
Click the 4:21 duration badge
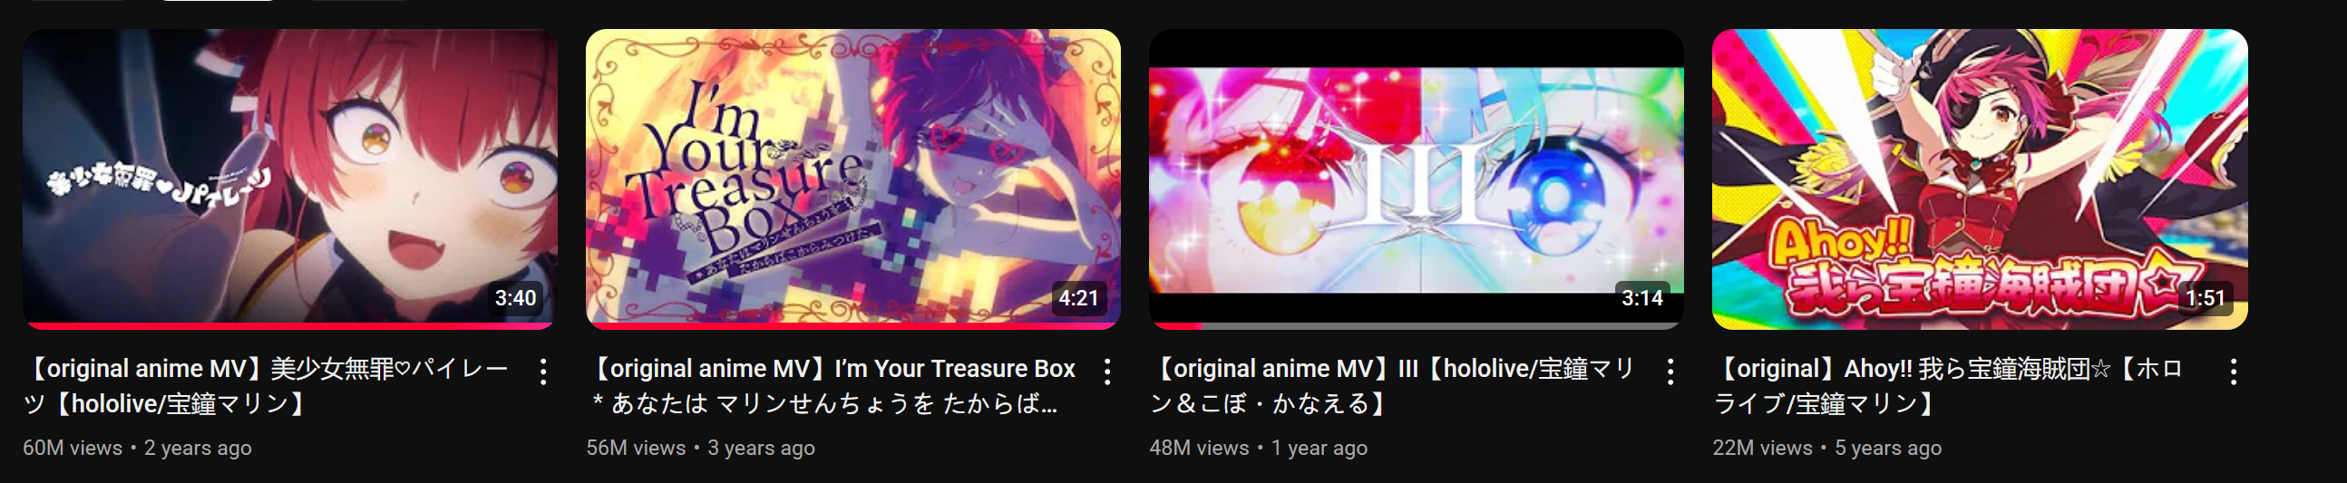tap(1079, 297)
